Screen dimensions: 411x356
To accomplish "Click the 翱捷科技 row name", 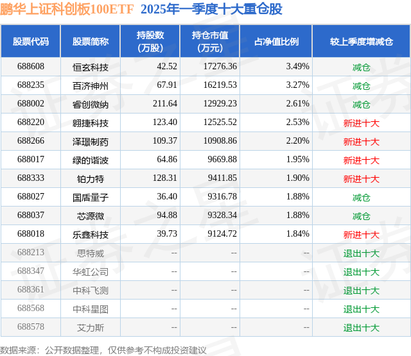I will (x=91, y=123).
